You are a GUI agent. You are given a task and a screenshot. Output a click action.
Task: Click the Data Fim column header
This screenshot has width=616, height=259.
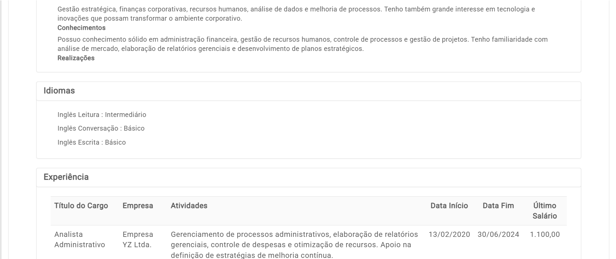click(x=498, y=206)
